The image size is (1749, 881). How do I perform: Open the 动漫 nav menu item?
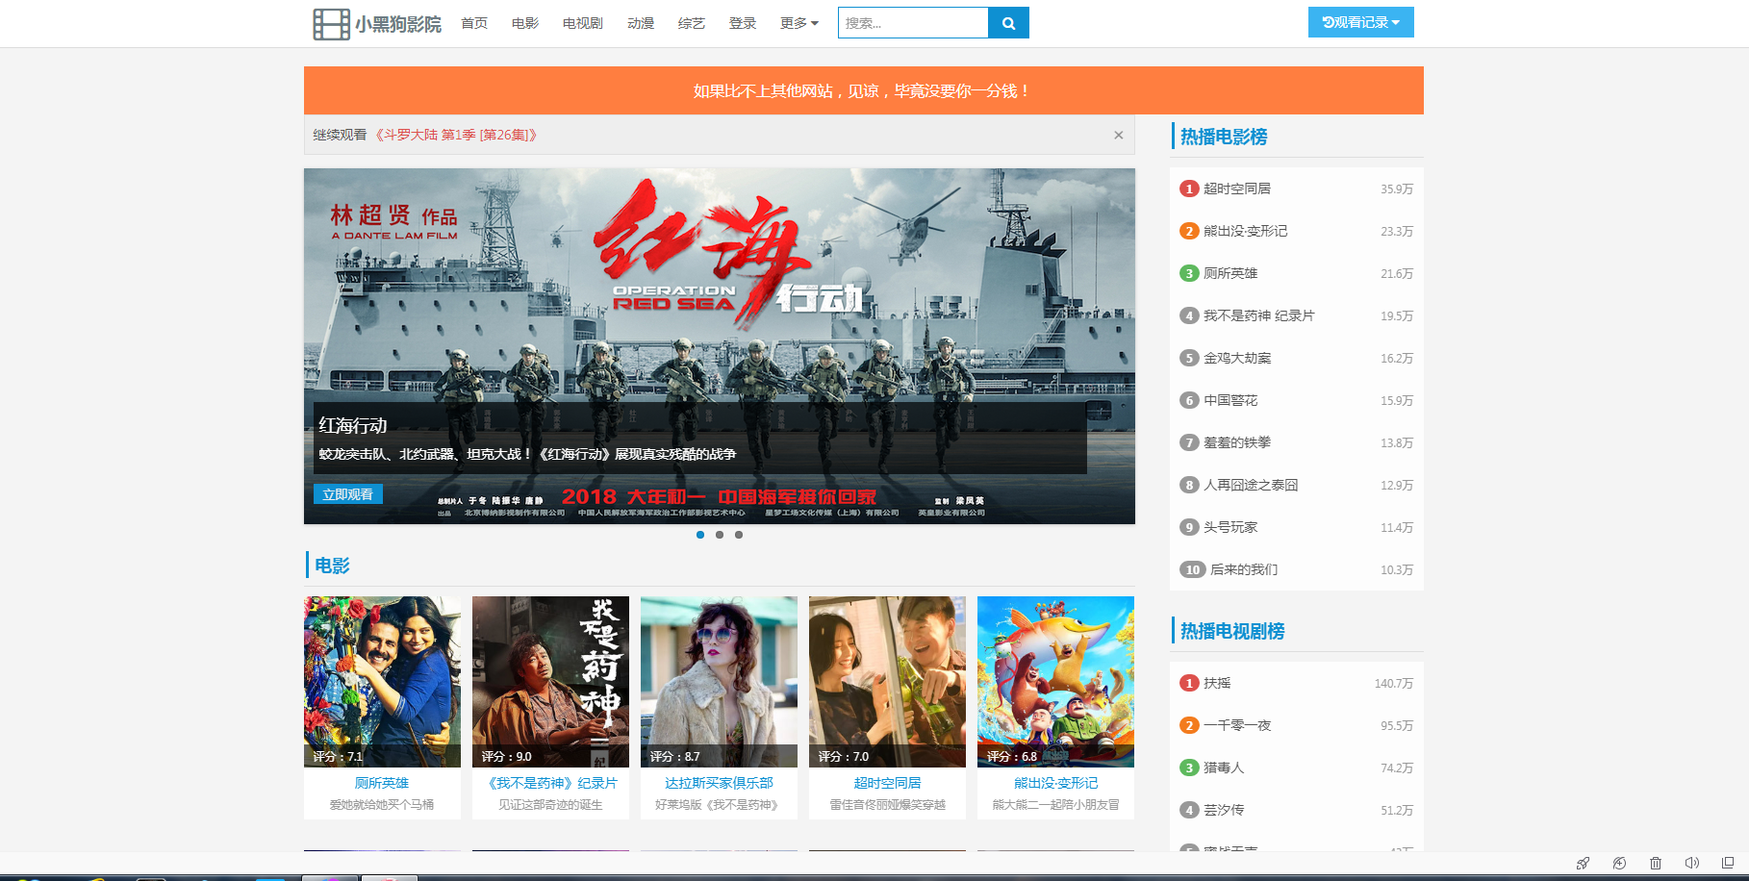641,23
